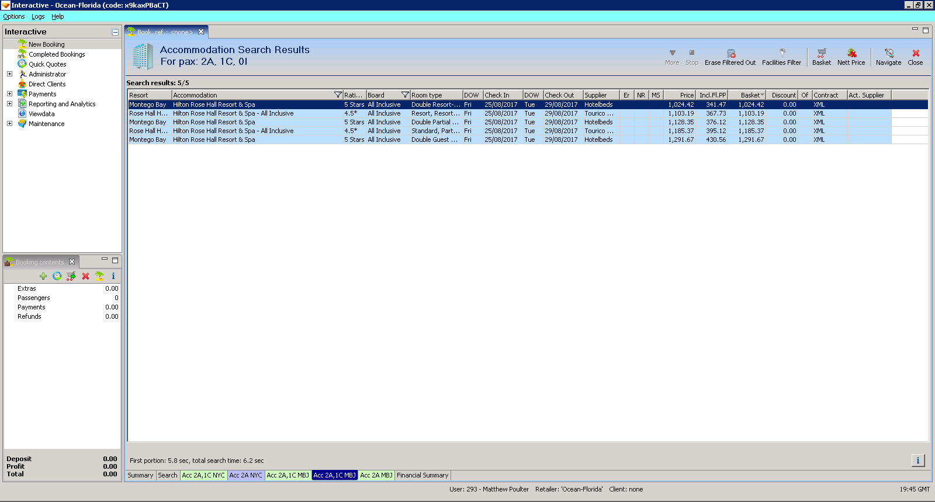Expand the Administrator tree node
935x502 pixels.
[9, 74]
